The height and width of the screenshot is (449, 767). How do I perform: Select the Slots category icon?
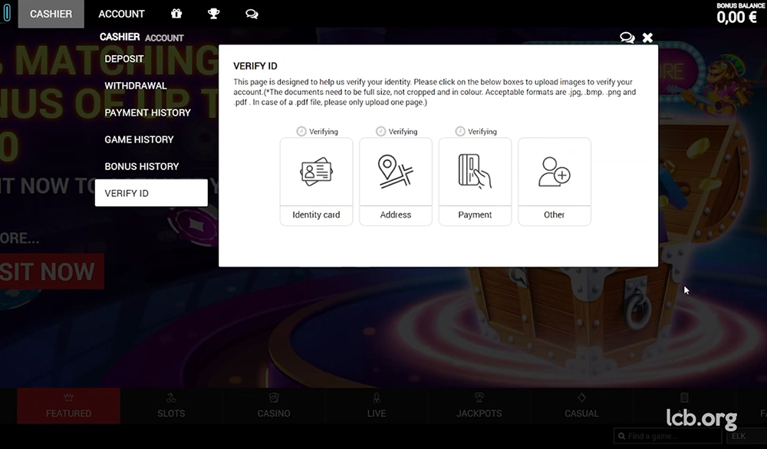point(171,398)
